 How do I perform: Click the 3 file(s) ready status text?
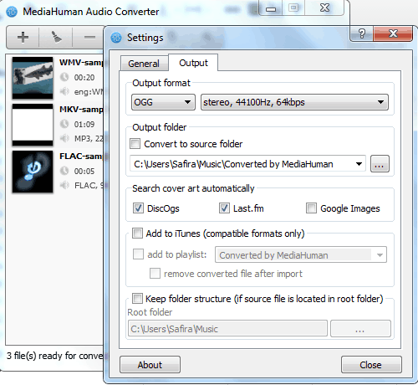55,356
